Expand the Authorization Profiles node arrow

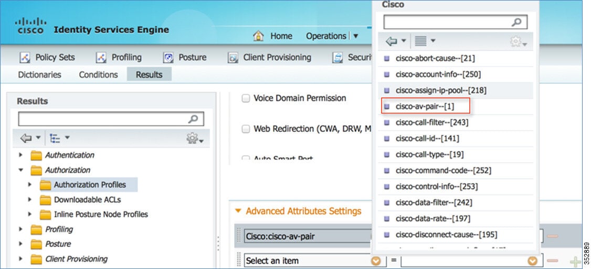(30, 185)
